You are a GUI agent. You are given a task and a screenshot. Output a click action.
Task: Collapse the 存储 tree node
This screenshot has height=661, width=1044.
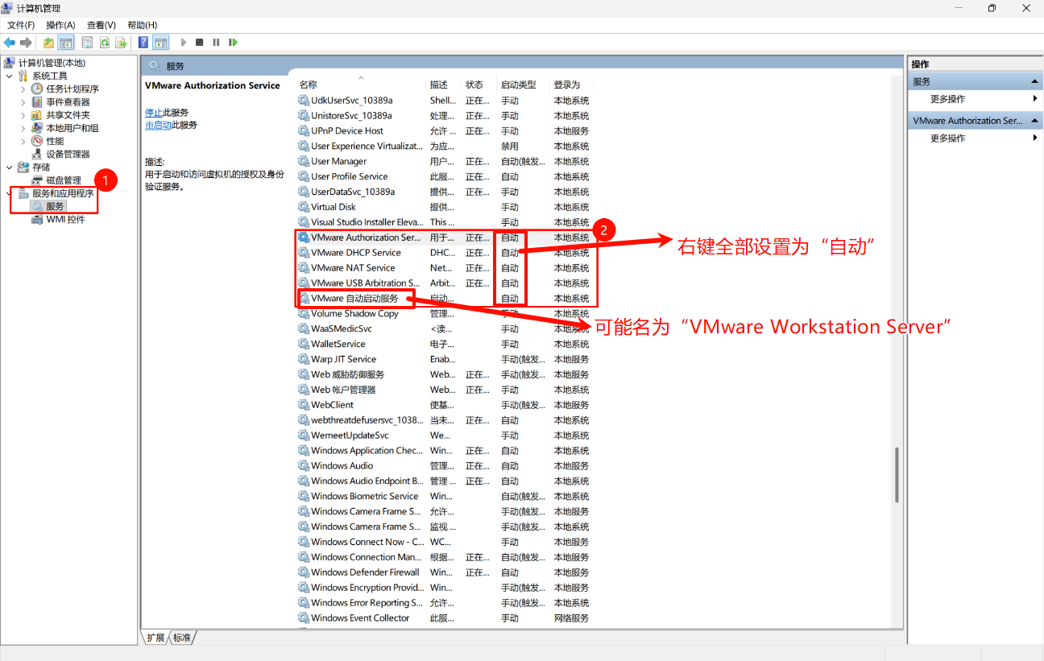9,167
